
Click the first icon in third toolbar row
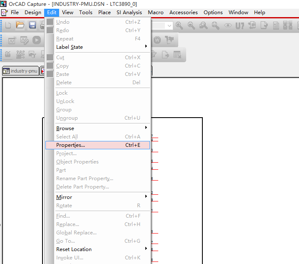coord(8,55)
